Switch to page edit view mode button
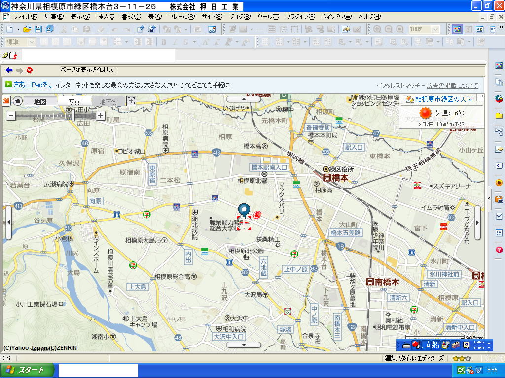Image resolution: width=505 pixels, height=378 pixels. pyautogui.click(x=457, y=29)
